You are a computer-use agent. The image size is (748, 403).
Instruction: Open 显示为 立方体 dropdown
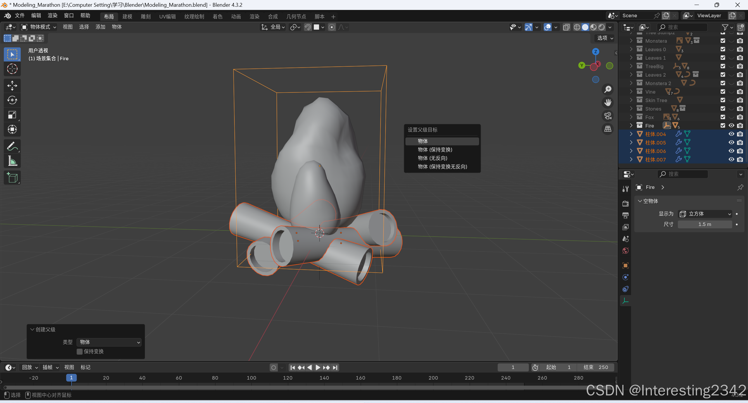click(705, 214)
